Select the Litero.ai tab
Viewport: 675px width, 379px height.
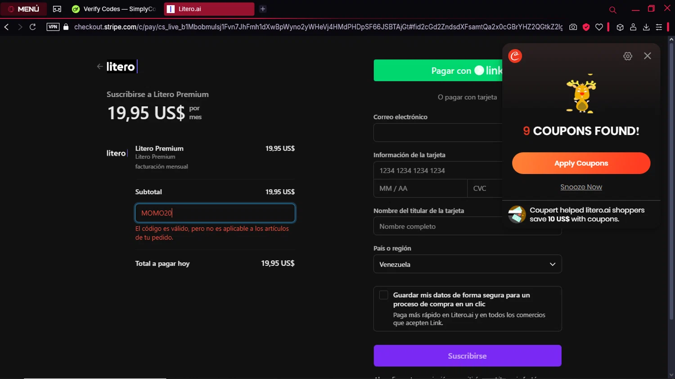pyautogui.click(x=209, y=9)
